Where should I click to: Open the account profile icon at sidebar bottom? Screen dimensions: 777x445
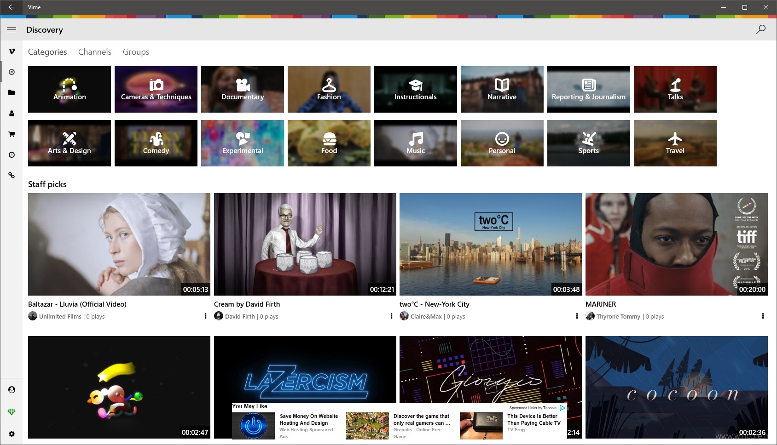tap(12, 390)
